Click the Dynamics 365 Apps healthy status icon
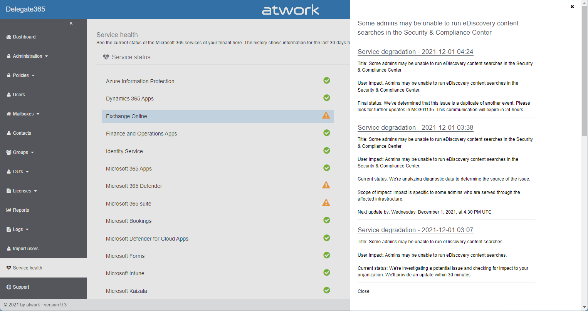 [x=327, y=98]
